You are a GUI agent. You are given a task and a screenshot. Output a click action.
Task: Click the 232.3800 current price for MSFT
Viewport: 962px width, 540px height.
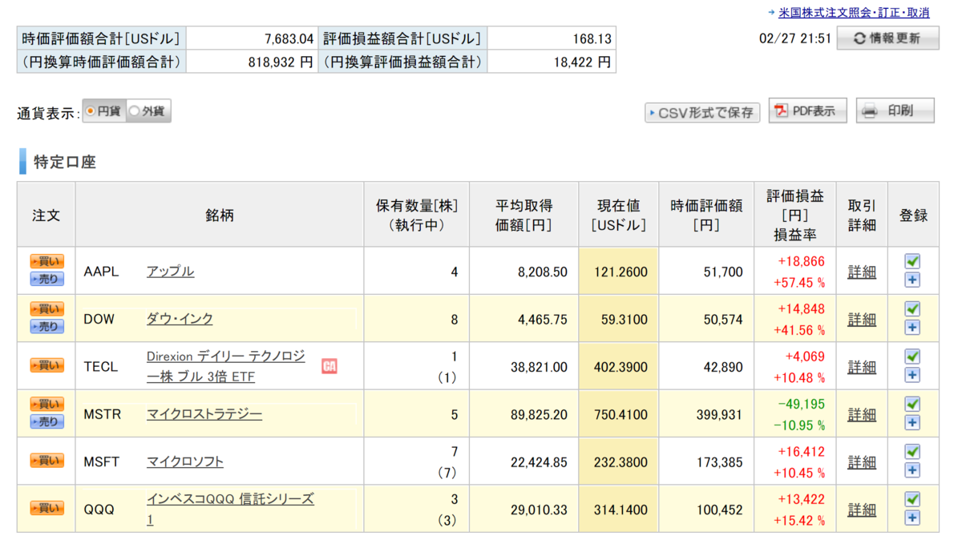(620, 462)
